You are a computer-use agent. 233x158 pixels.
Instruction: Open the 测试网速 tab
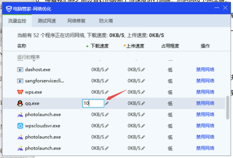click(x=47, y=21)
